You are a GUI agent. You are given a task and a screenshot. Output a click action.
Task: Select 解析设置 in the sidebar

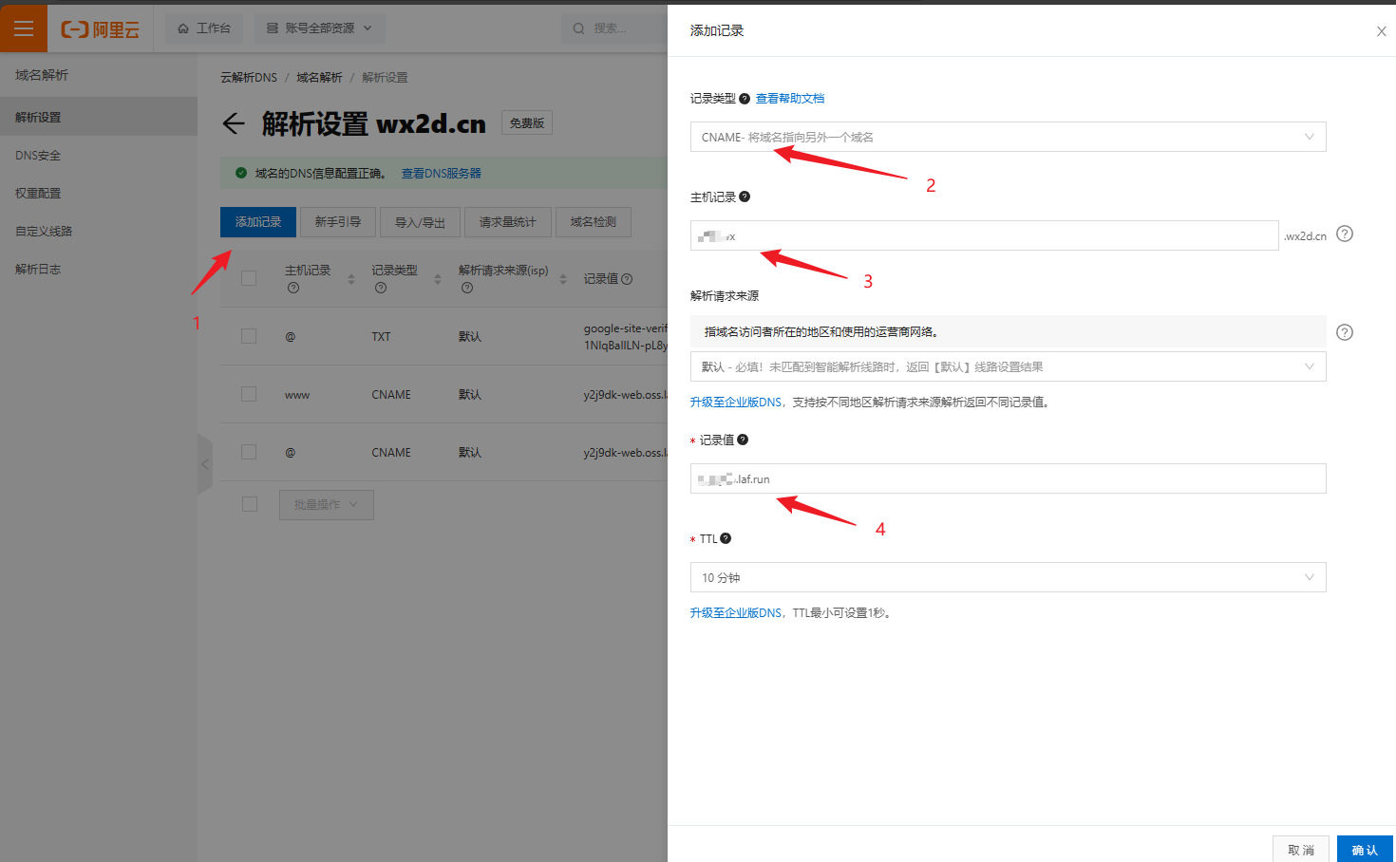click(x=99, y=117)
